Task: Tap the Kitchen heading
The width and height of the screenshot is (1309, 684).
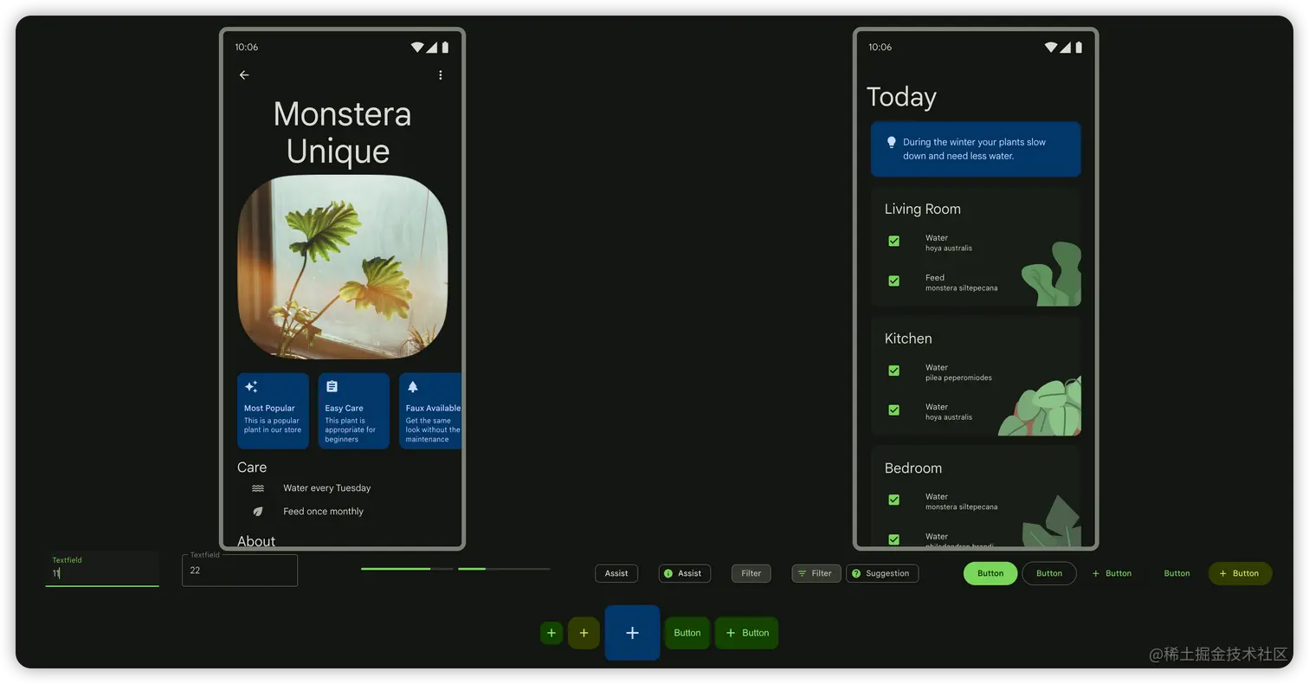Action: click(x=908, y=339)
